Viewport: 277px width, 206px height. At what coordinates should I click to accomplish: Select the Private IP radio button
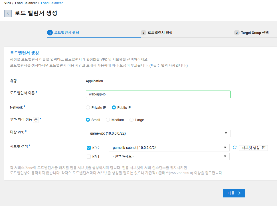point(88,107)
